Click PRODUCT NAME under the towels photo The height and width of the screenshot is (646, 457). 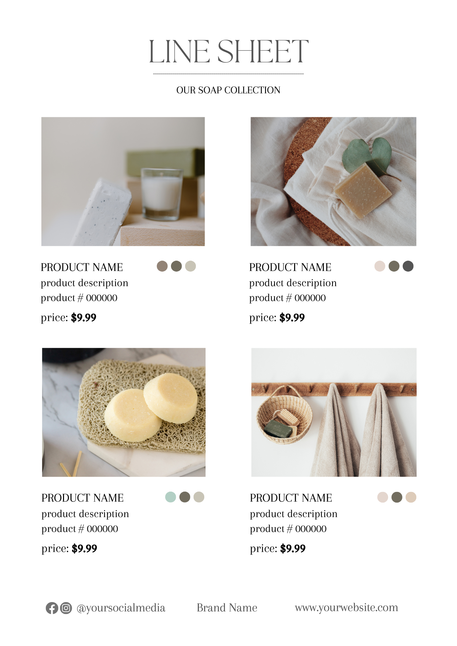(x=291, y=498)
